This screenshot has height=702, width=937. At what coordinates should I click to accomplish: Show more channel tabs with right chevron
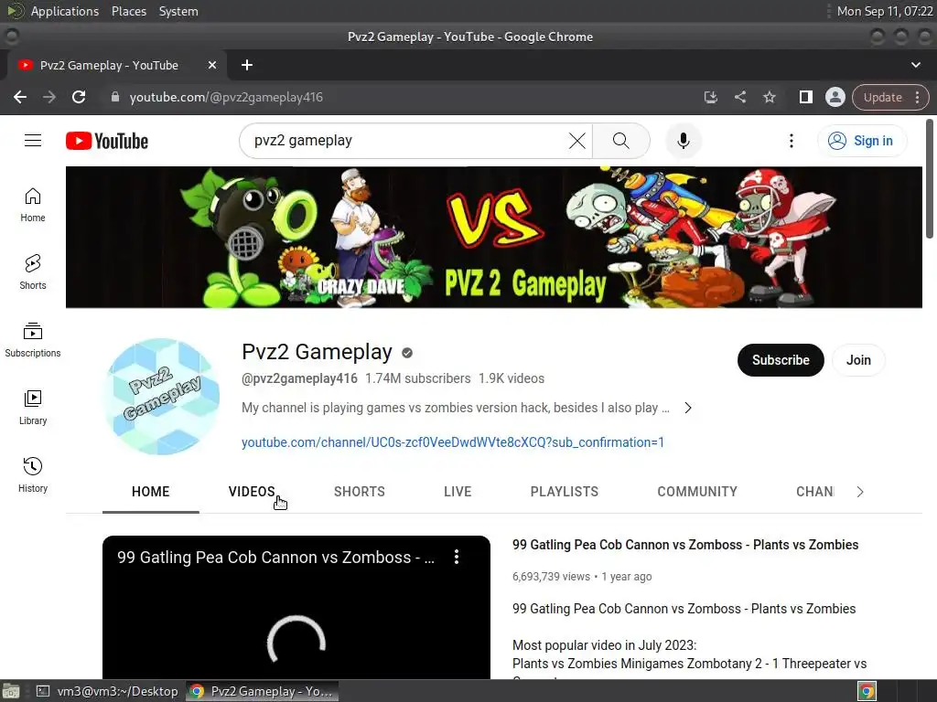[x=860, y=492]
